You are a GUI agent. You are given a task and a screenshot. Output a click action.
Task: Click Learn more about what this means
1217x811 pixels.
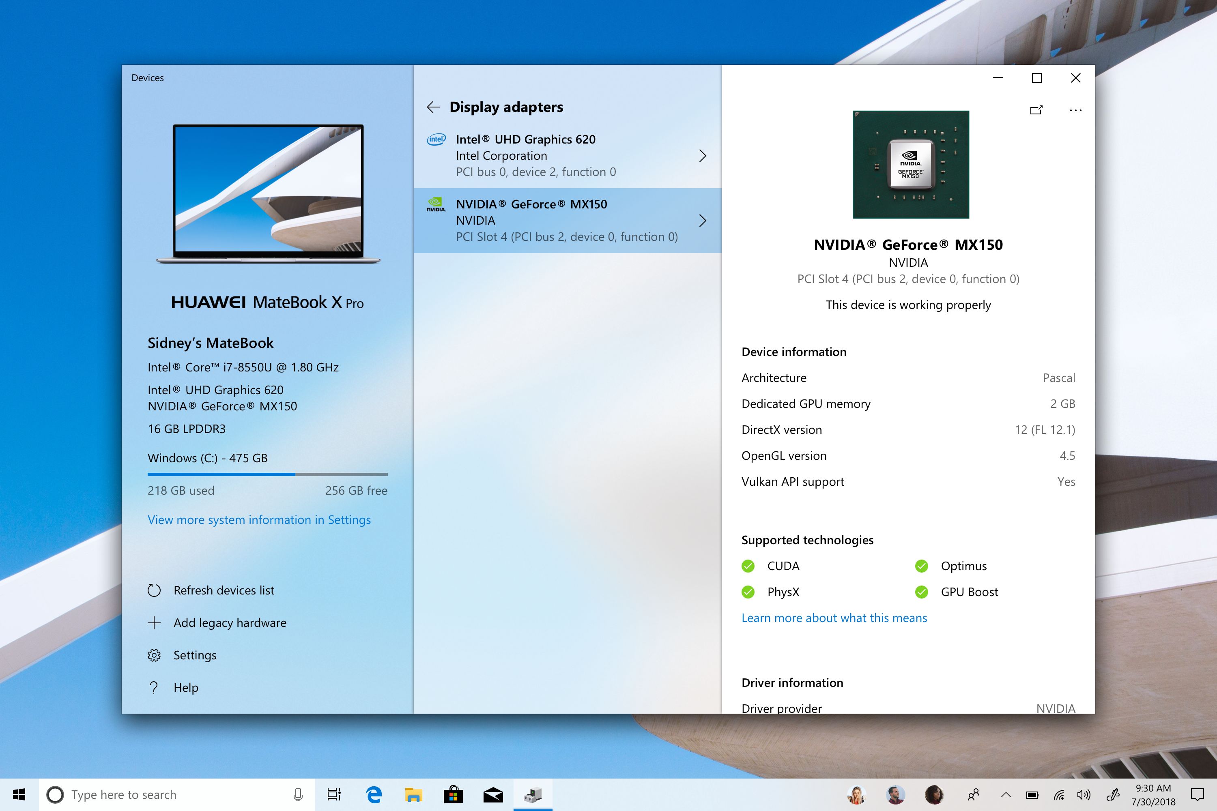coord(834,618)
